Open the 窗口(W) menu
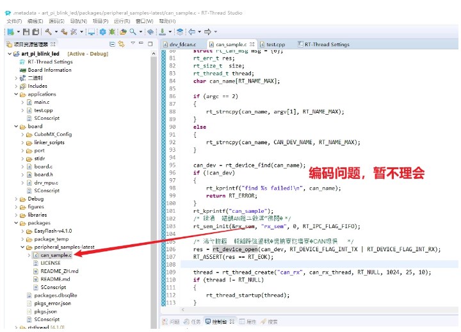The width and height of the screenshot is (461, 332). click(144, 21)
